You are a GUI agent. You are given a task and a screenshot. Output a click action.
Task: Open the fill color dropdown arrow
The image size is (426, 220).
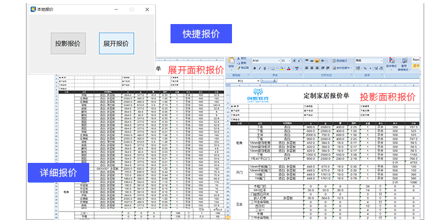click(285, 68)
